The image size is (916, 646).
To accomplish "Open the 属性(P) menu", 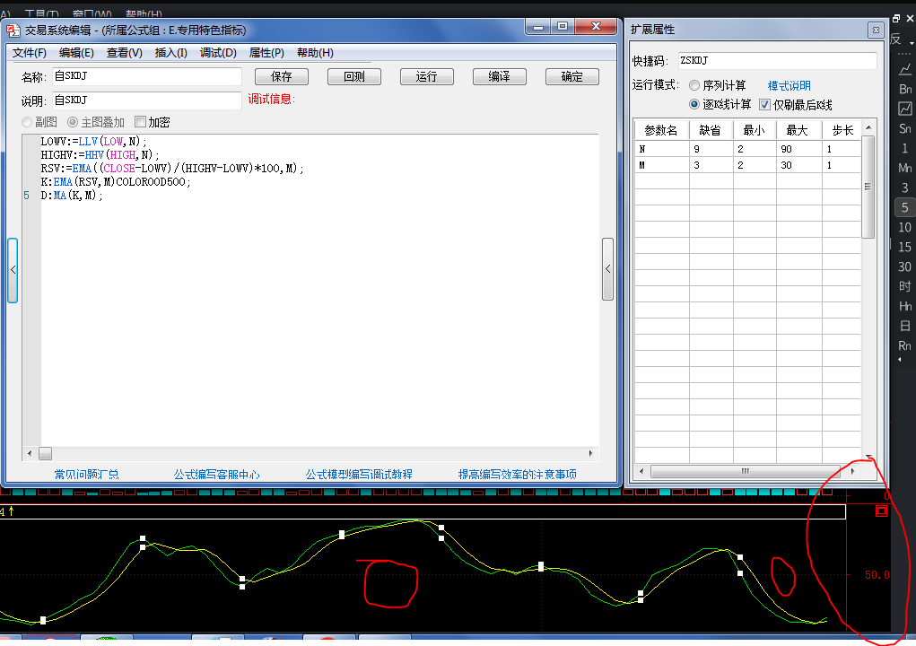I will (266, 53).
